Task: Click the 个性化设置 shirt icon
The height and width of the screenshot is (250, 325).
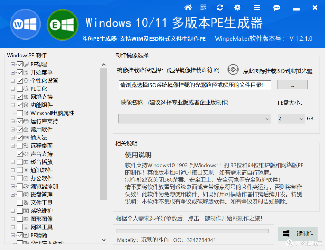Action: coord(26,81)
